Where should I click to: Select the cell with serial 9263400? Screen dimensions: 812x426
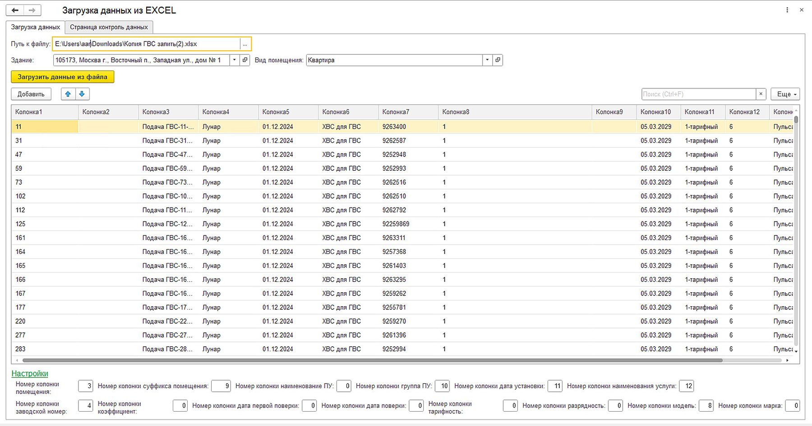coord(408,127)
